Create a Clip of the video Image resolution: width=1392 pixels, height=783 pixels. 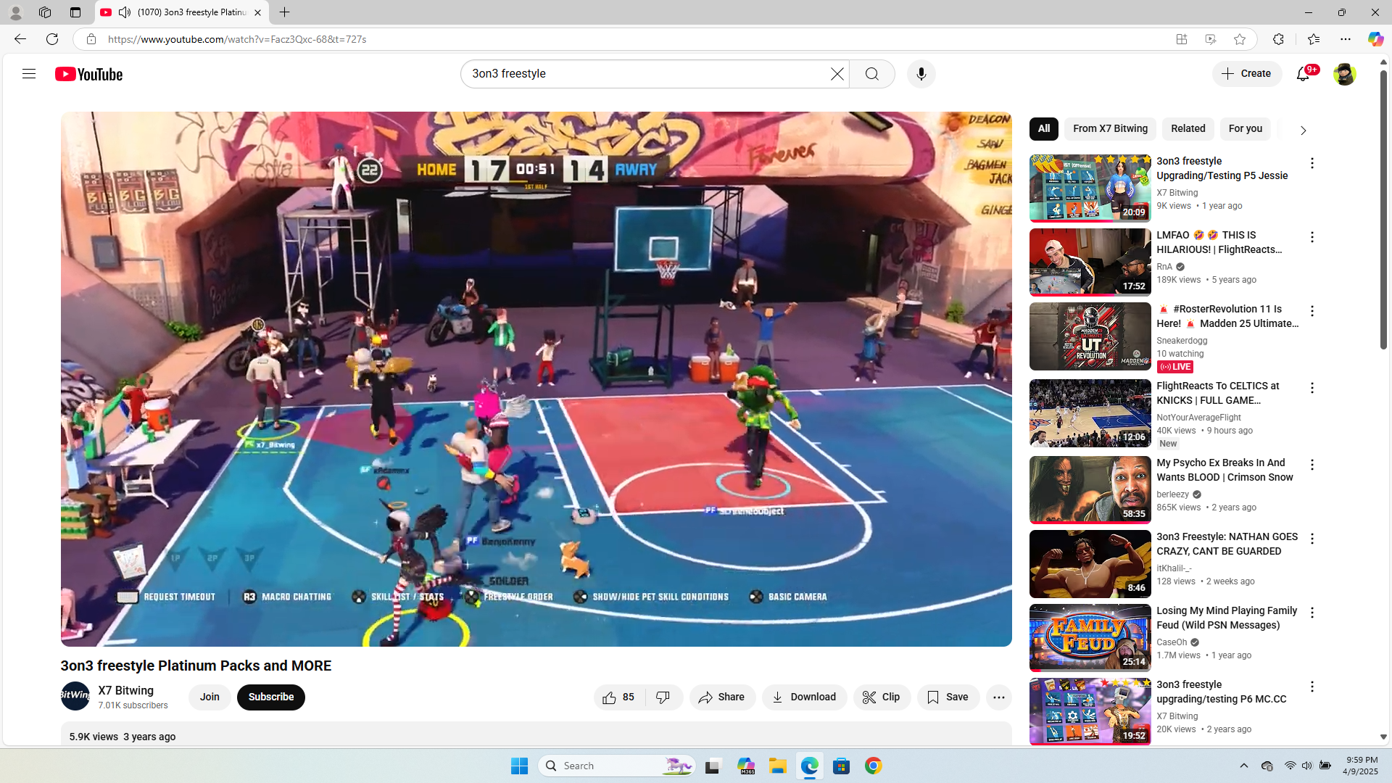click(882, 697)
